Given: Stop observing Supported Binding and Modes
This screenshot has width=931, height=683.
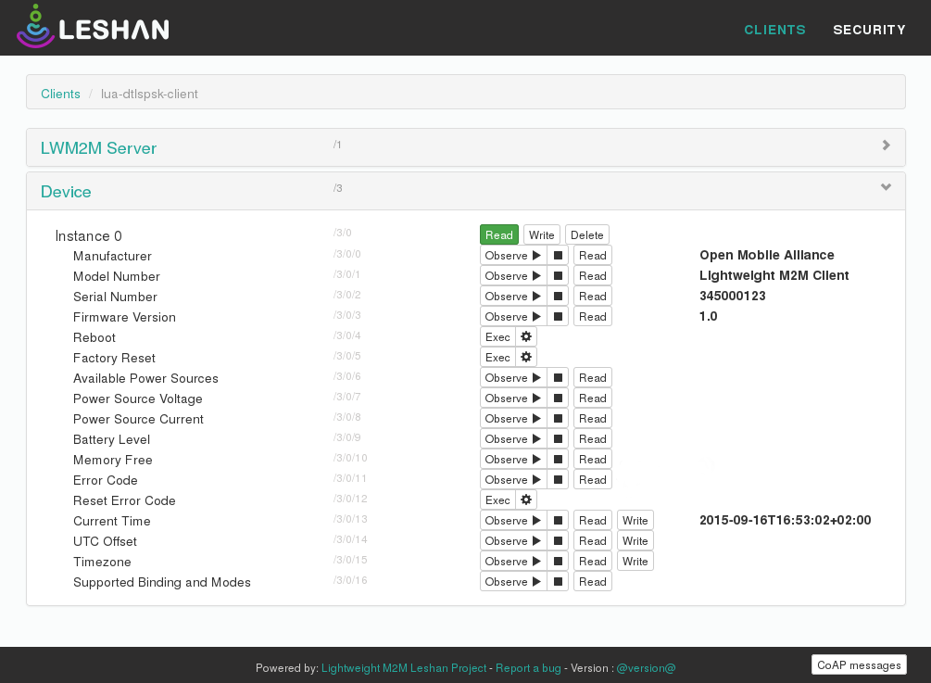Looking at the screenshot, I should click(x=558, y=581).
